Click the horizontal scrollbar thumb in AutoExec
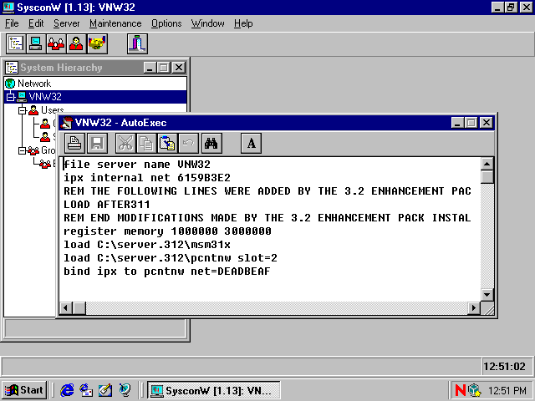Viewport: 535px width, 401px height. click(x=79, y=308)
